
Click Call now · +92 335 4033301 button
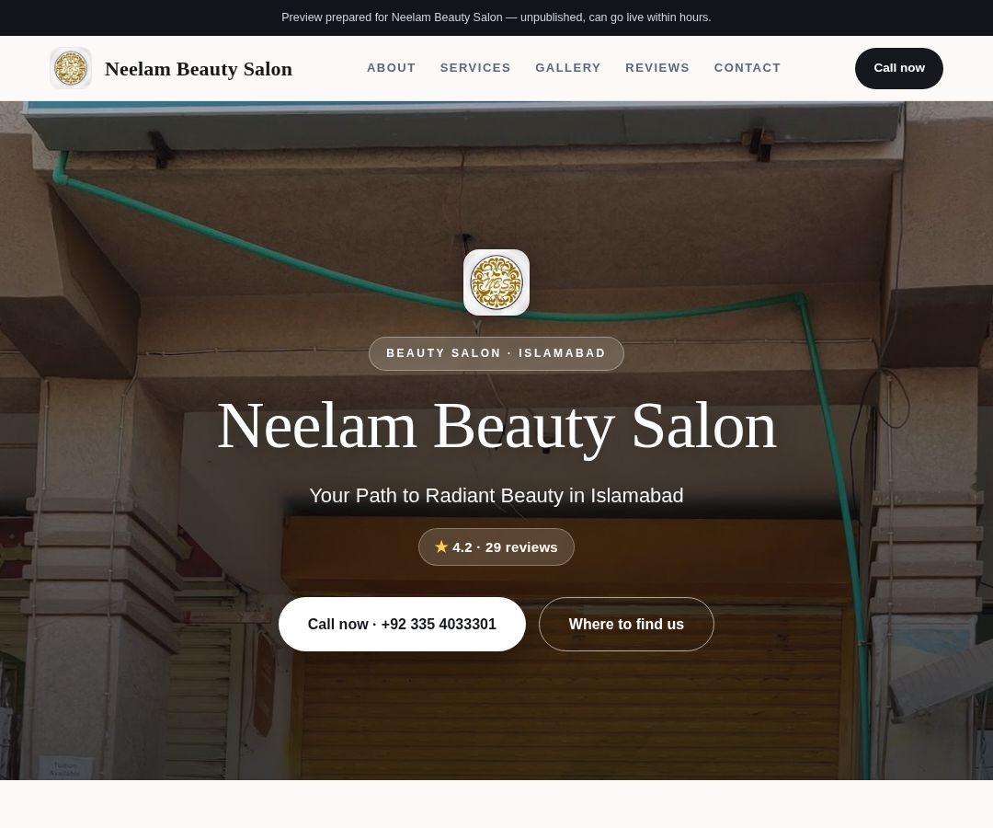click(402, 624)
